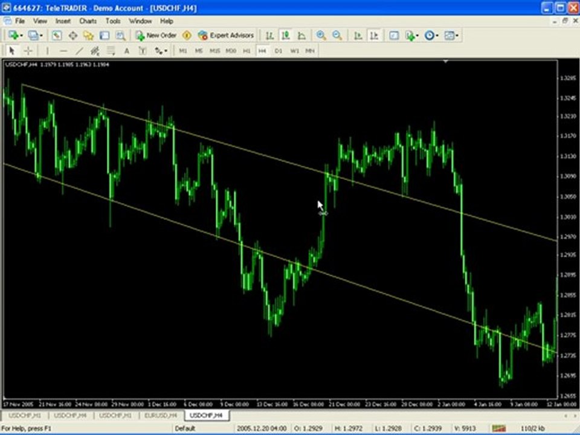Expand the Profiles dropdown arrow
The height and width of the screenshot is (435, 580).
point(41,36)
